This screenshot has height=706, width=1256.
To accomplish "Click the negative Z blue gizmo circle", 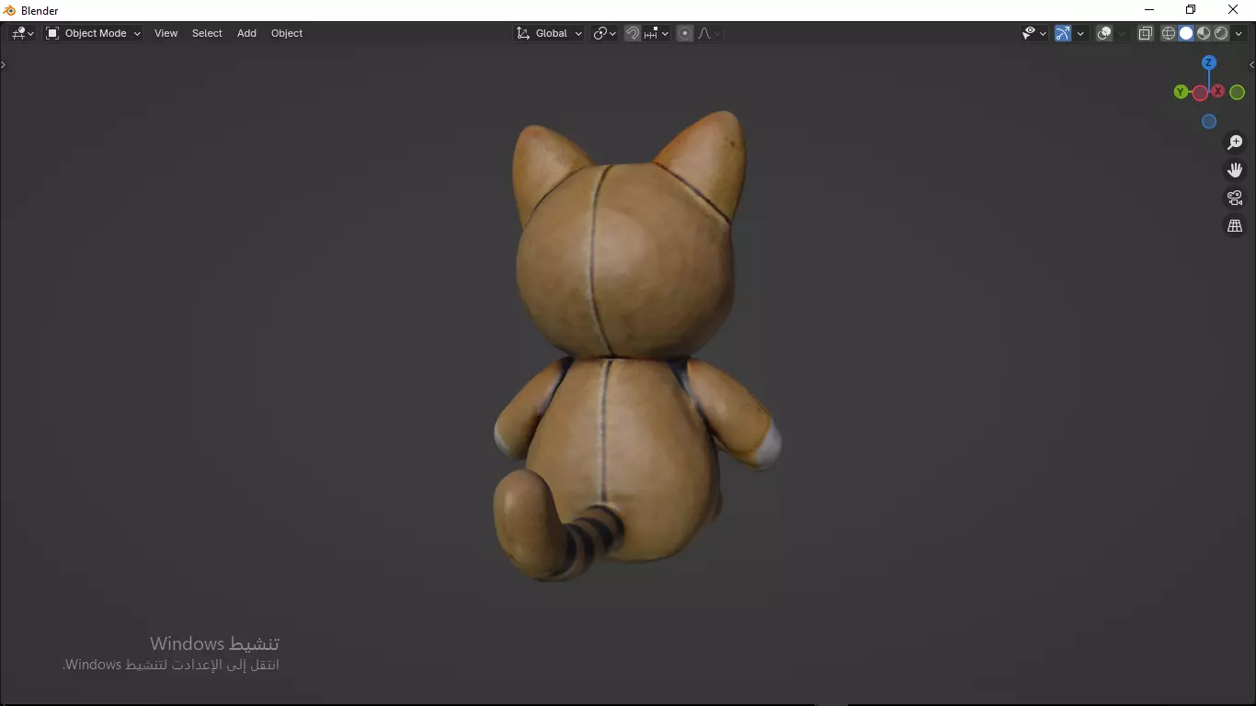I will tap(1209, 121).
